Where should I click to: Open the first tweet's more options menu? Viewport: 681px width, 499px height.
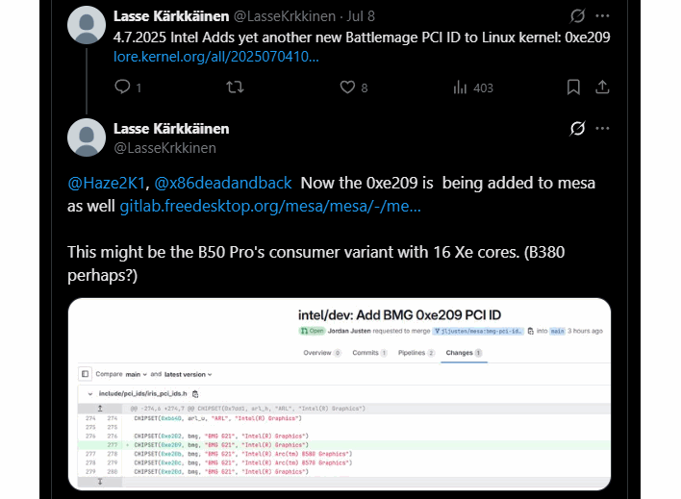click(602, 16)
